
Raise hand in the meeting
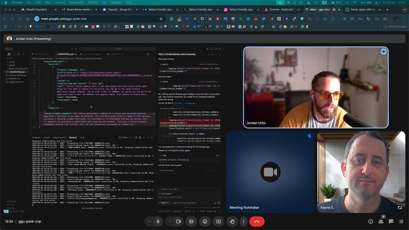tap(232, 221)
